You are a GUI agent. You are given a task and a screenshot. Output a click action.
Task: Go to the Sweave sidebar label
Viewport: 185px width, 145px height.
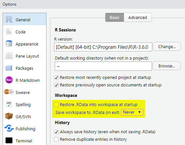23,93
